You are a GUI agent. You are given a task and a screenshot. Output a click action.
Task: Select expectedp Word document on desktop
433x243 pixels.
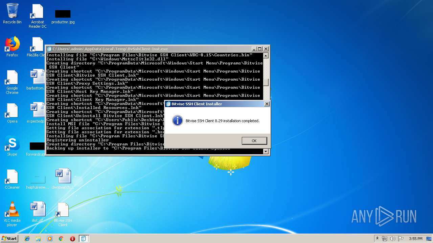tap(36, 113)
